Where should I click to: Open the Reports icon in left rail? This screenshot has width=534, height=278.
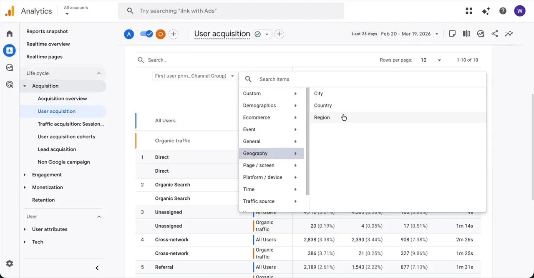tap(9, 50)
